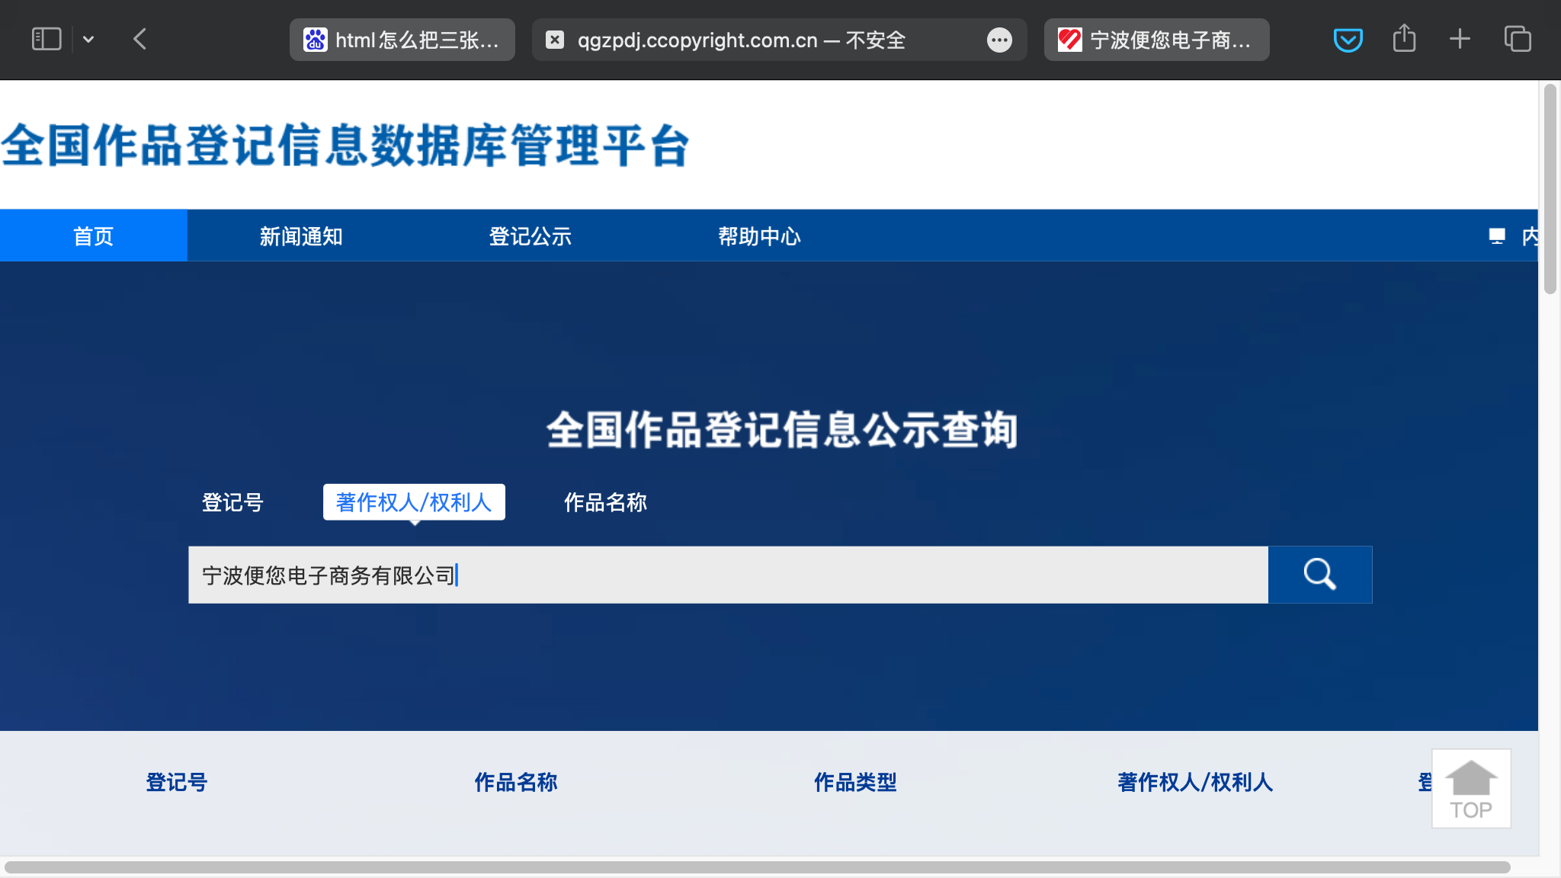The height and width of the screenshot is (878, 1561).
Task: Select the 登记号 search mode
Action: click(232, 502)
